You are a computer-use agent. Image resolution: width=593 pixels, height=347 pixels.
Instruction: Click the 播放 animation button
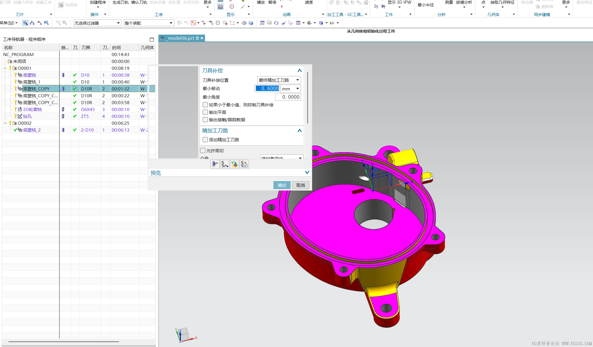click(261, 2)
